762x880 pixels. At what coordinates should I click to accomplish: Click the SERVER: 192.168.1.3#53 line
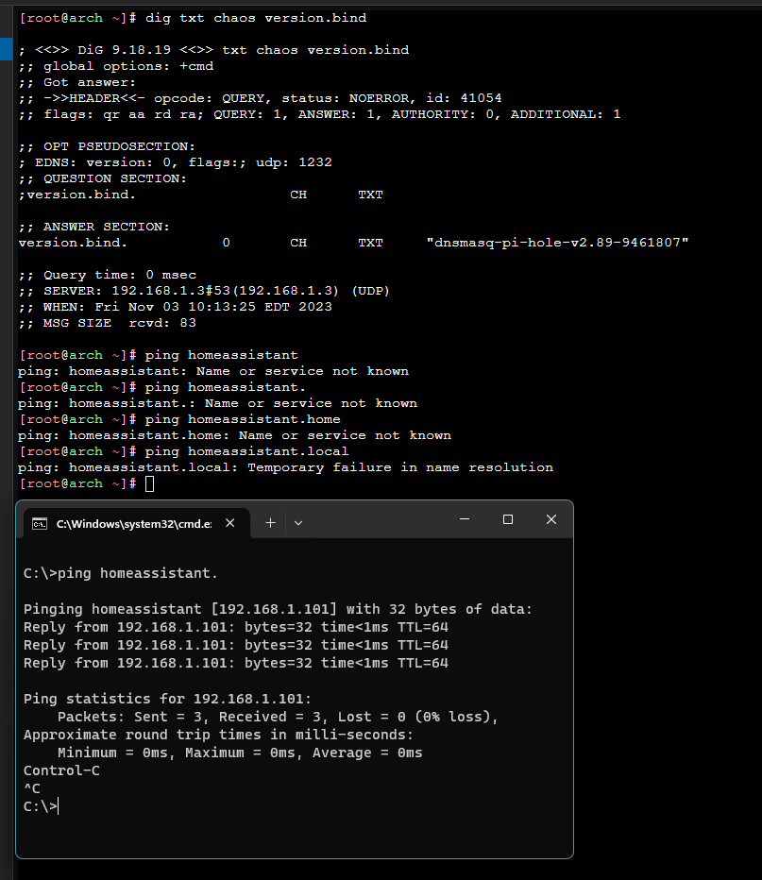click(x=203, y=291)
